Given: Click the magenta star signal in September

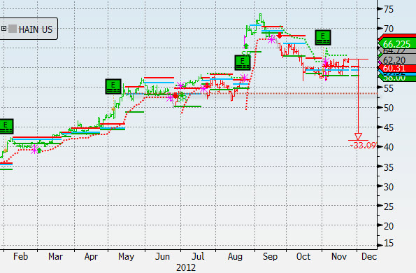Looking at the screenshot, I should (x=271, y=40).
